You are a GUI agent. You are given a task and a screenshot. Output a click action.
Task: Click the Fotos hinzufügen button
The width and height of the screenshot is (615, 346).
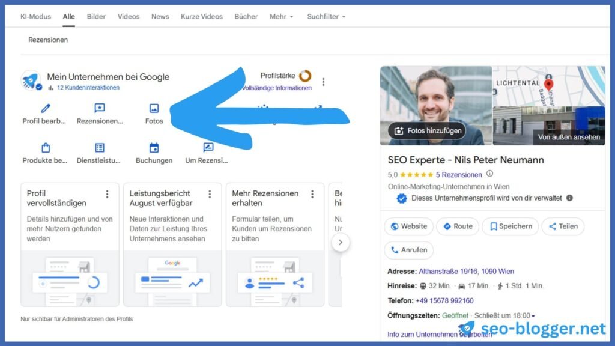pos(427,130)
